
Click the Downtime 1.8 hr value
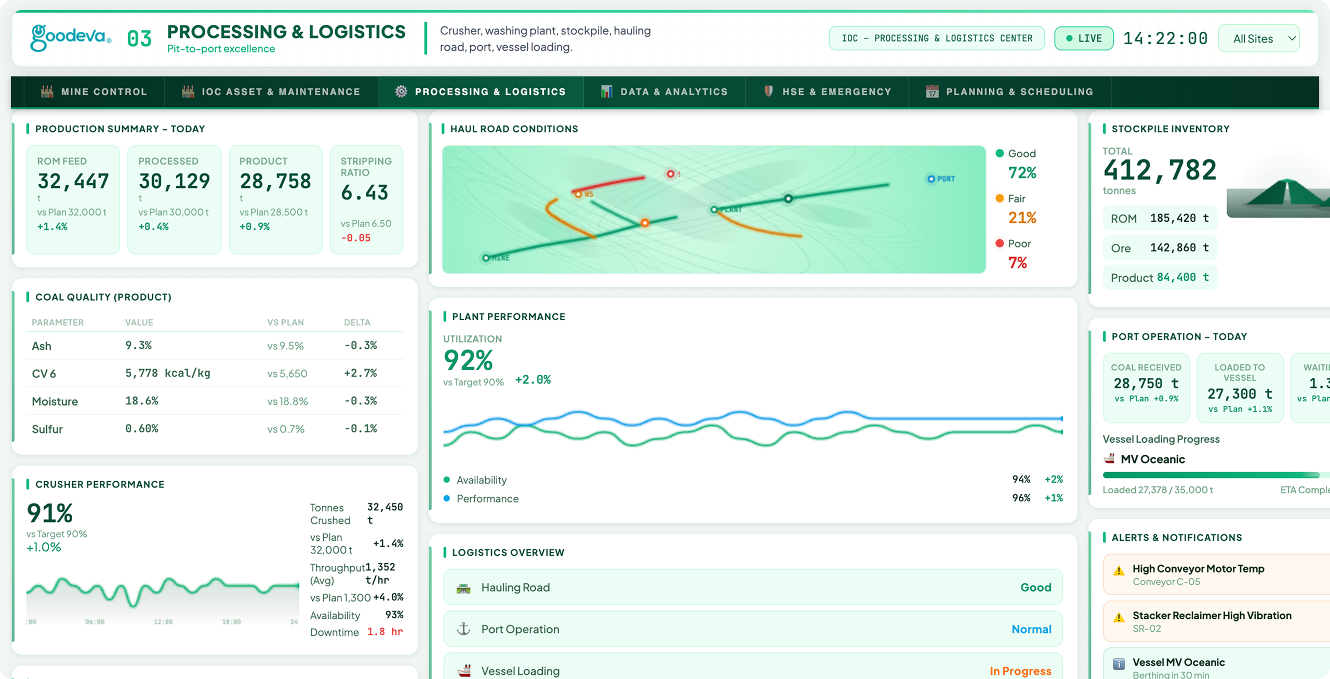pyautogui.click(x=385, y=632)
